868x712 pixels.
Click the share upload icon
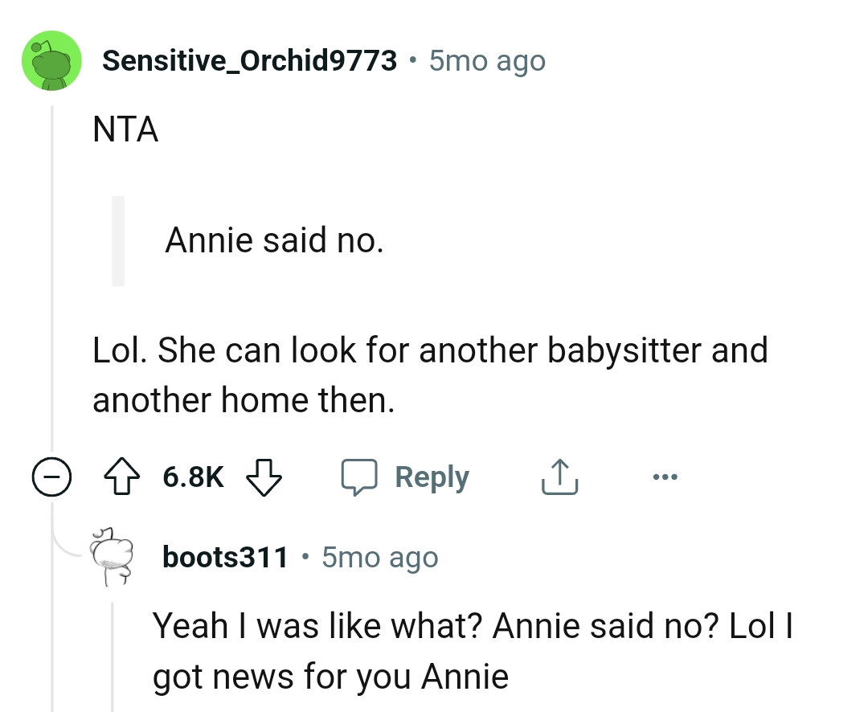(559, 475)
